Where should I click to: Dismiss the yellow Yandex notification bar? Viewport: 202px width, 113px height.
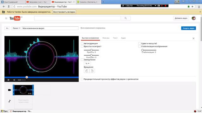(200, 12)
